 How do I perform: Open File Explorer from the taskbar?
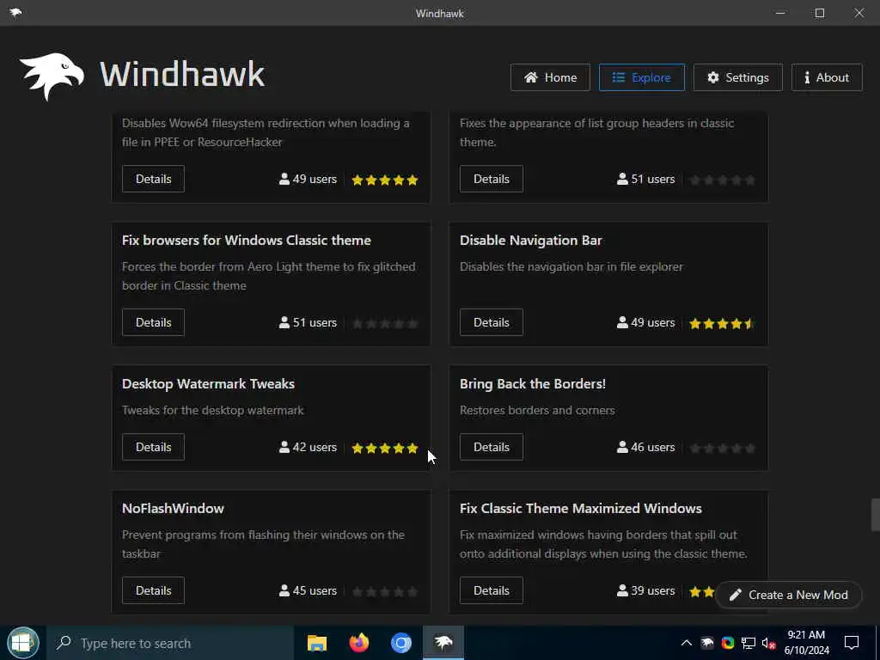click(x=317, y=643)
